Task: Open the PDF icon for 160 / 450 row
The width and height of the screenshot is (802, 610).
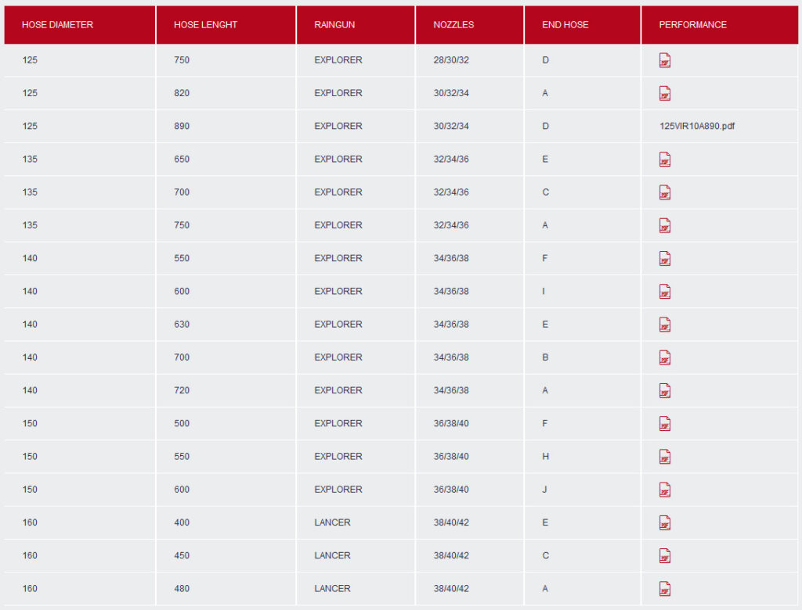Action: 664,556
